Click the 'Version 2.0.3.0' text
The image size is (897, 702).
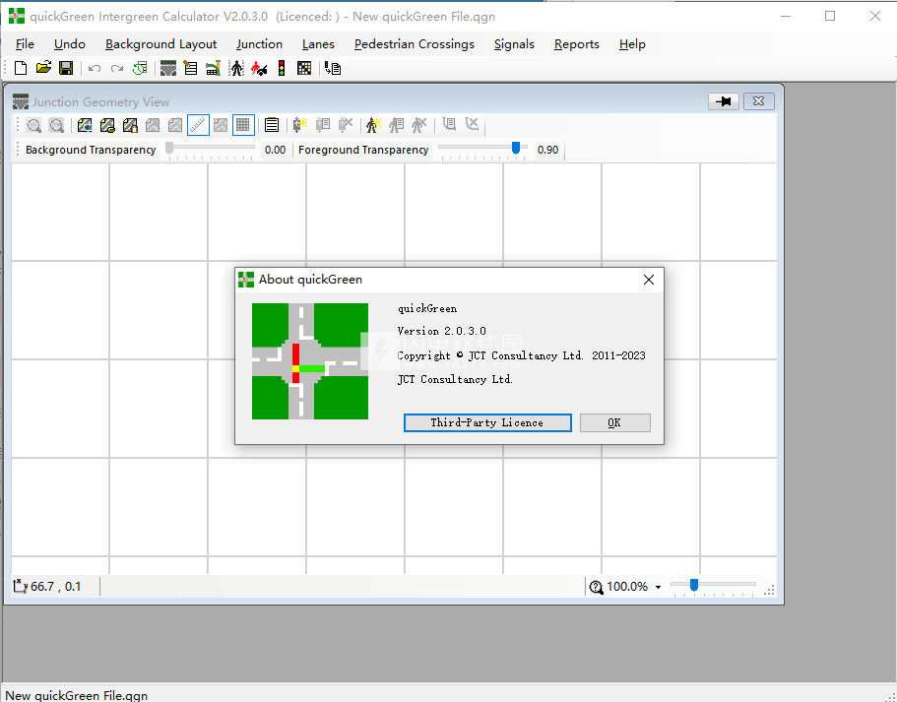tap(442, 331)
